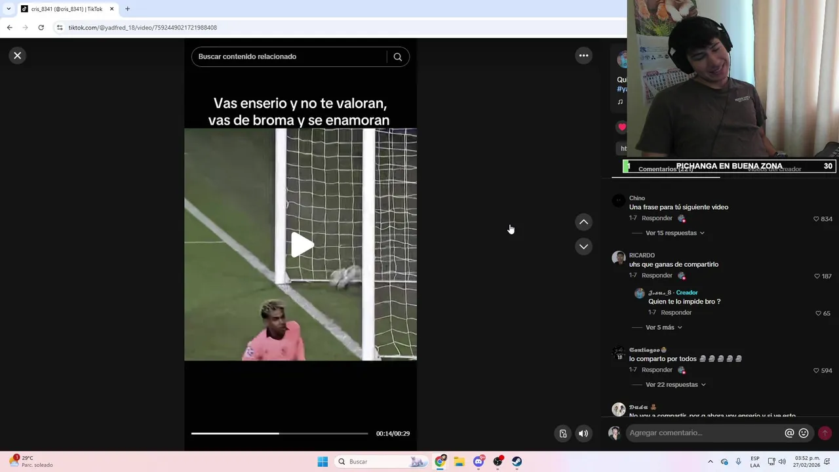Post comment with the red send arrow
Screen dimensions: 839x472
coord(825,433)
